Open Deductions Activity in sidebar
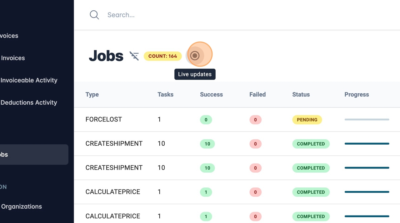The image size is (400, 223). (x=29, y=103)
